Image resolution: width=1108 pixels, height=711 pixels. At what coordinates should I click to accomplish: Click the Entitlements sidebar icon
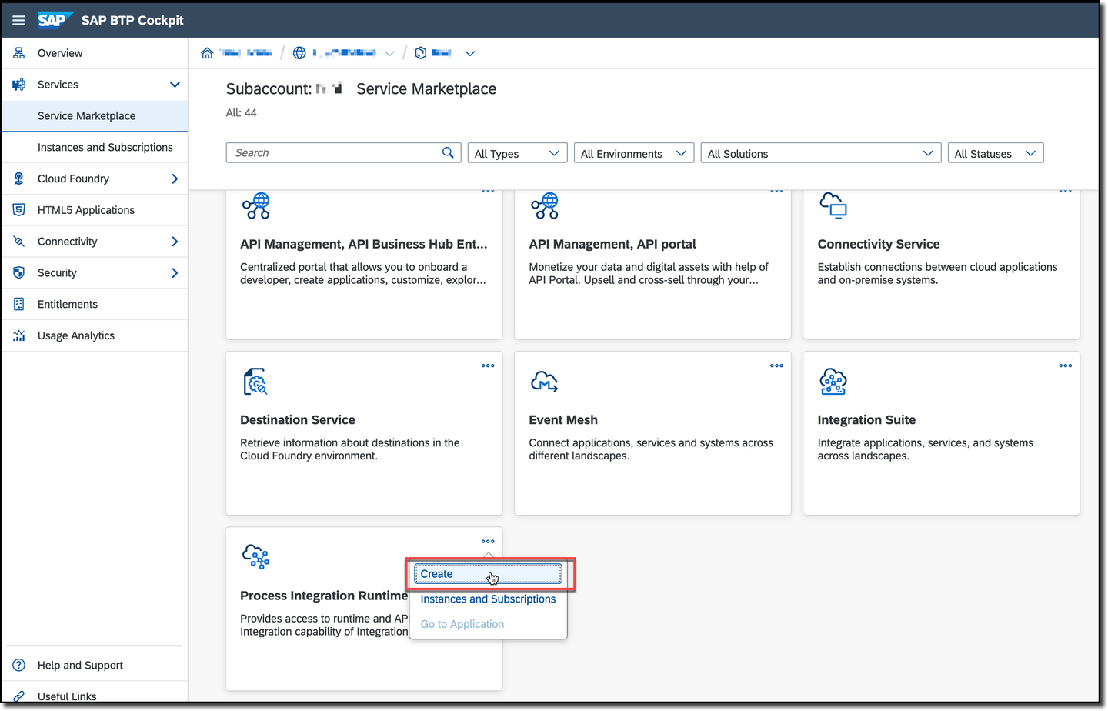(x=19, y=304)
